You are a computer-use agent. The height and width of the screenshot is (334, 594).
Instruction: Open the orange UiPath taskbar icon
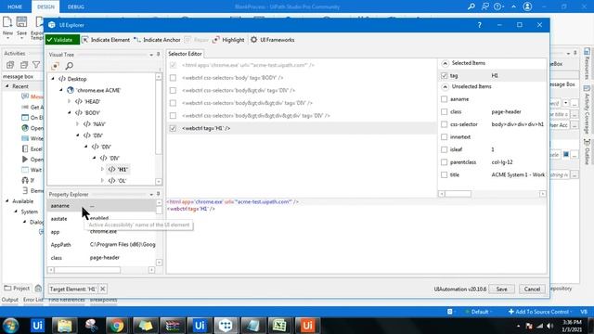pyautogui.click(x=307, y=326)
